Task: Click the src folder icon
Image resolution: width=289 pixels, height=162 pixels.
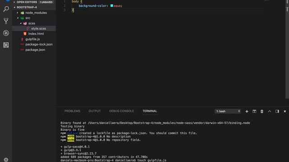Action: coord(22,18)
